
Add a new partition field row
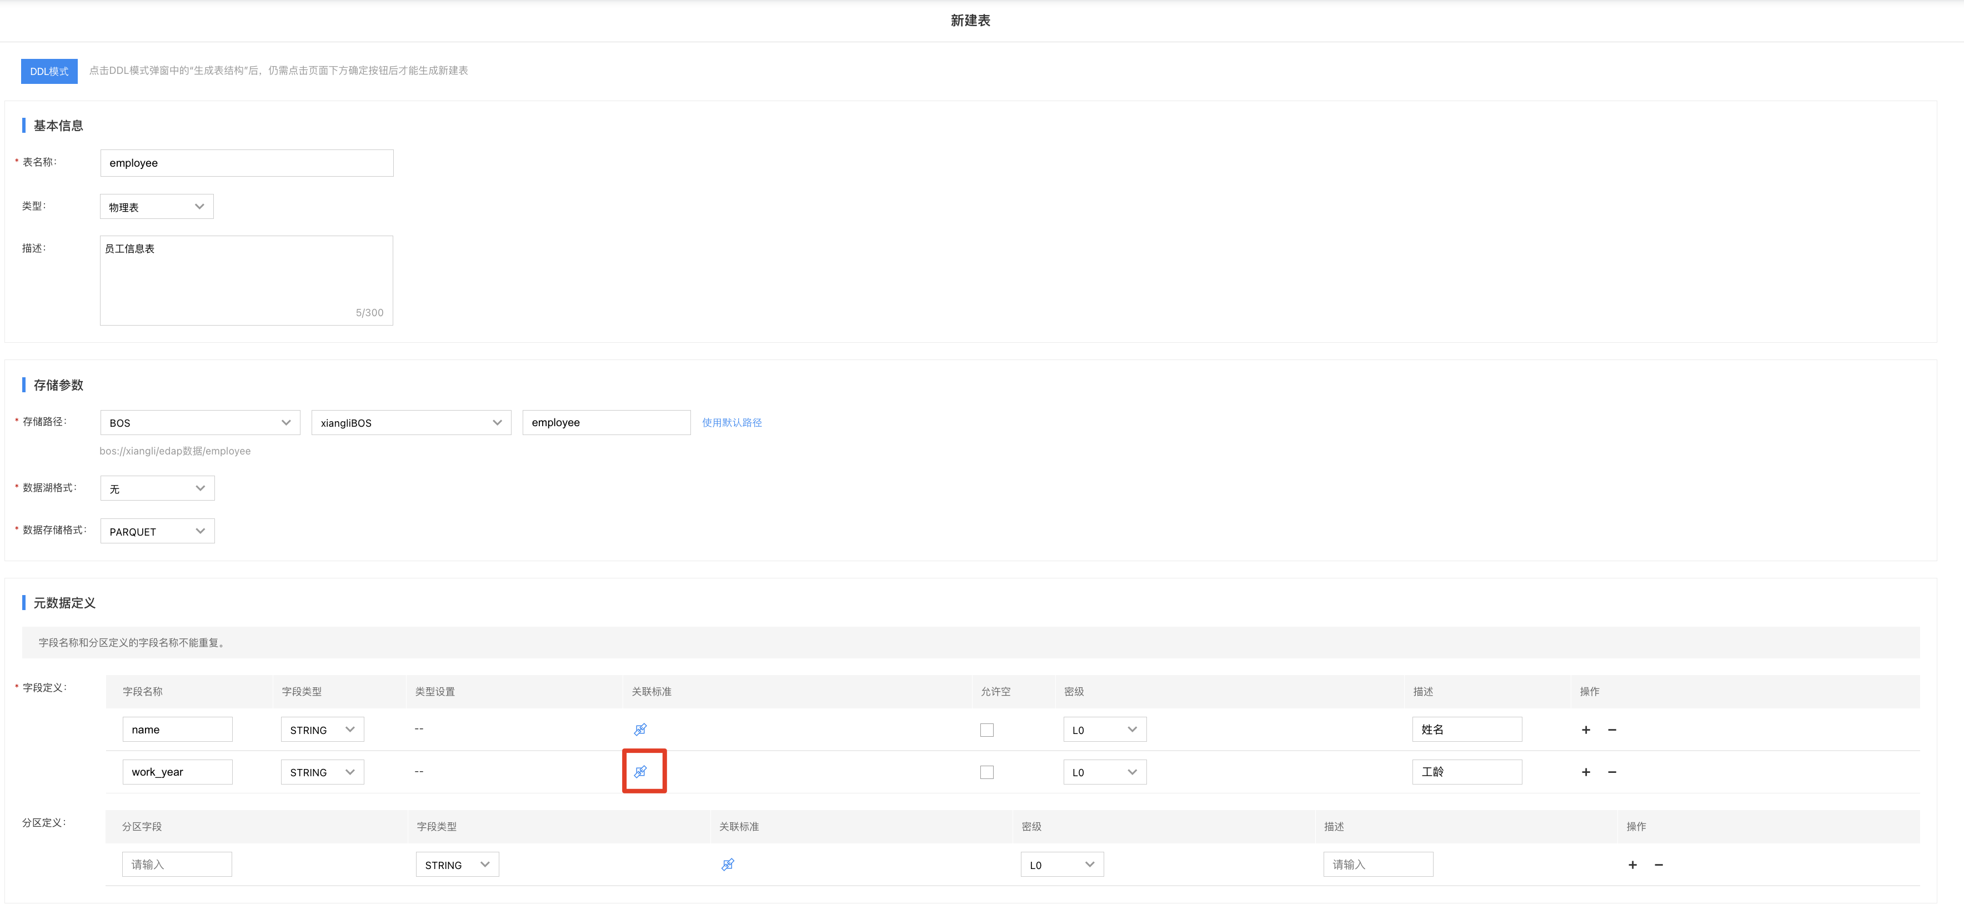(1632, 865)
